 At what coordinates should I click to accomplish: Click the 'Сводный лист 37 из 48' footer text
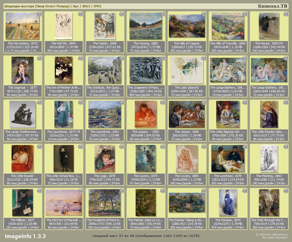(113, 236)
